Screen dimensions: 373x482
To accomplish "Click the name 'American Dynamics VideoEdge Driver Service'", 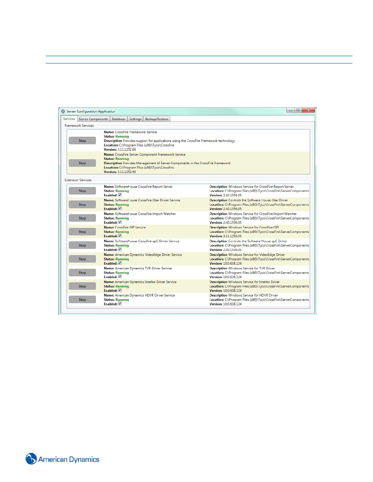I will (x=148, y=255).
